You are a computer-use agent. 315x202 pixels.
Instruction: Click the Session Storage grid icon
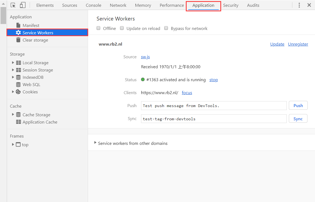19,70
